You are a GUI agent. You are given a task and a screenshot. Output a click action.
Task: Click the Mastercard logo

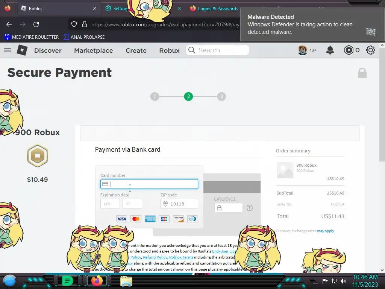136,219
